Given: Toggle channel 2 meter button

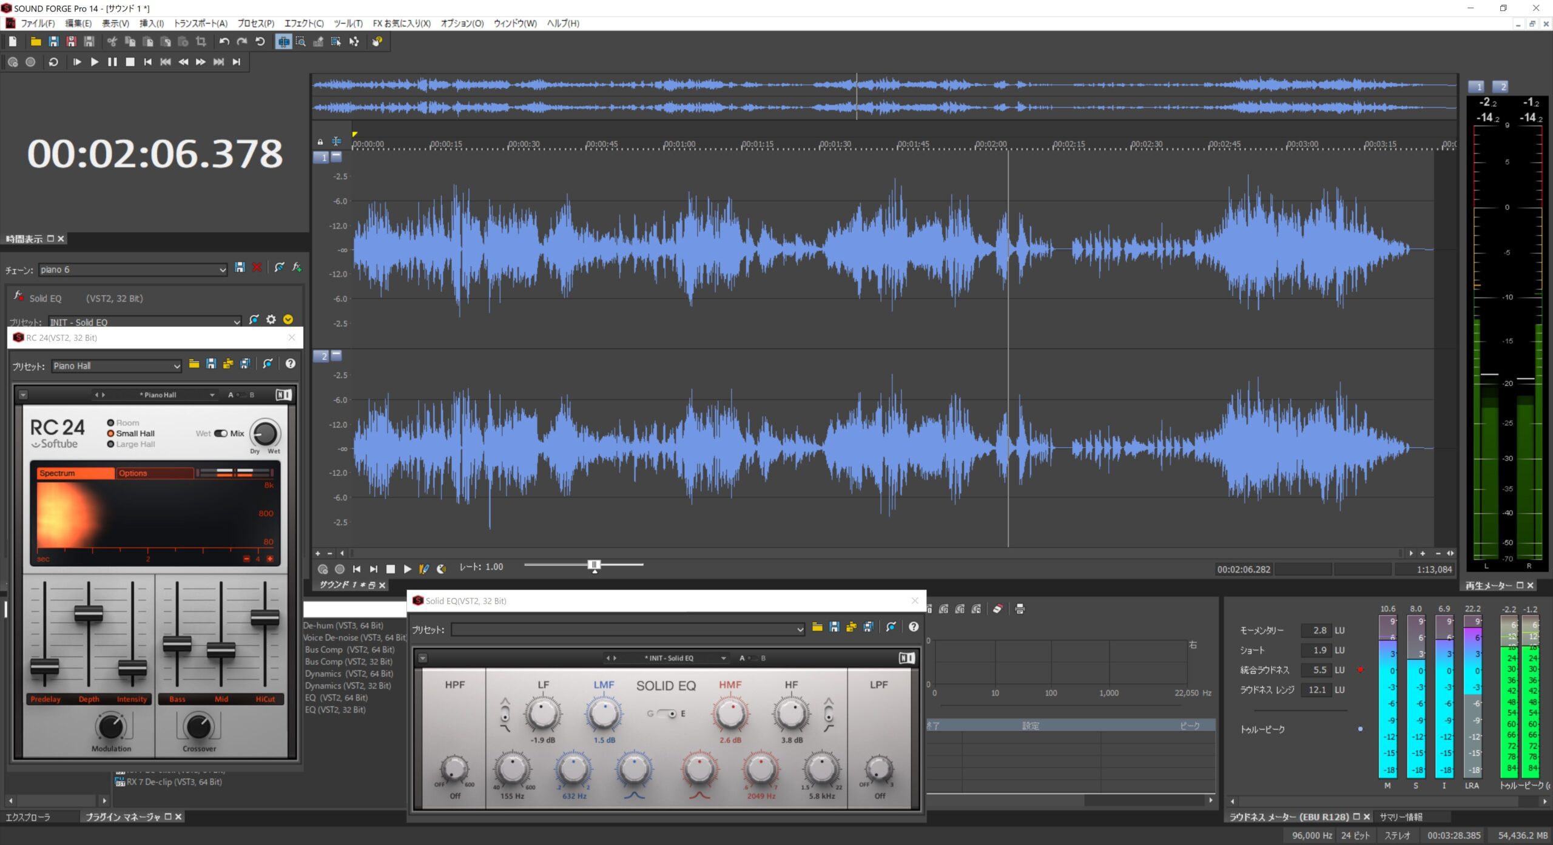Looking at the screenshot, I should pos(1500,87).
